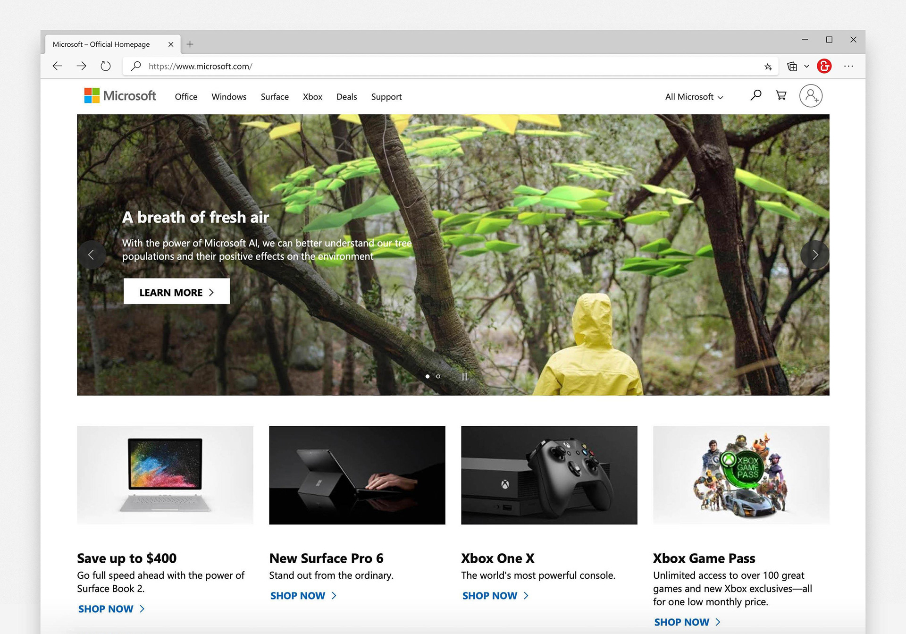906x634 pixels.
Task: Add this page to favorites with star icon
Action: (768, 67)
